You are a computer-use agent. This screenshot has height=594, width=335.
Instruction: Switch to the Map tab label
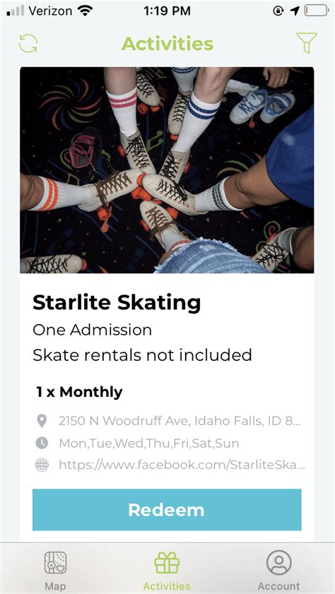[55, 586]
